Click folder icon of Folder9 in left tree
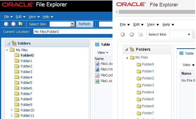Image resolution: width=196 pixels, height=119 pixels. point(17,104)
